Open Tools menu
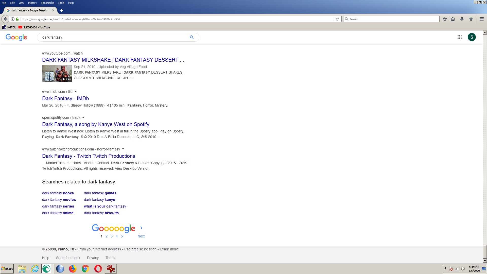The height and width of the screenshot is (274, 487). click(x=61, y=3)
